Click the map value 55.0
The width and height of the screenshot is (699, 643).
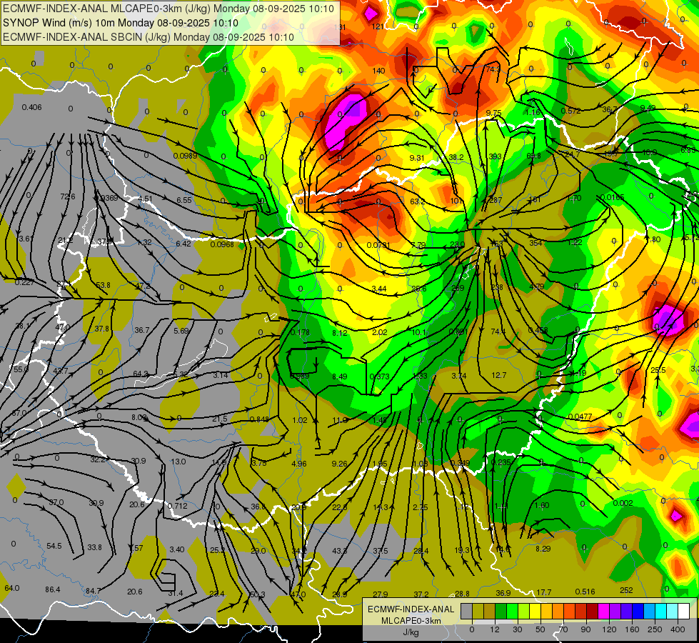point(21,369)
